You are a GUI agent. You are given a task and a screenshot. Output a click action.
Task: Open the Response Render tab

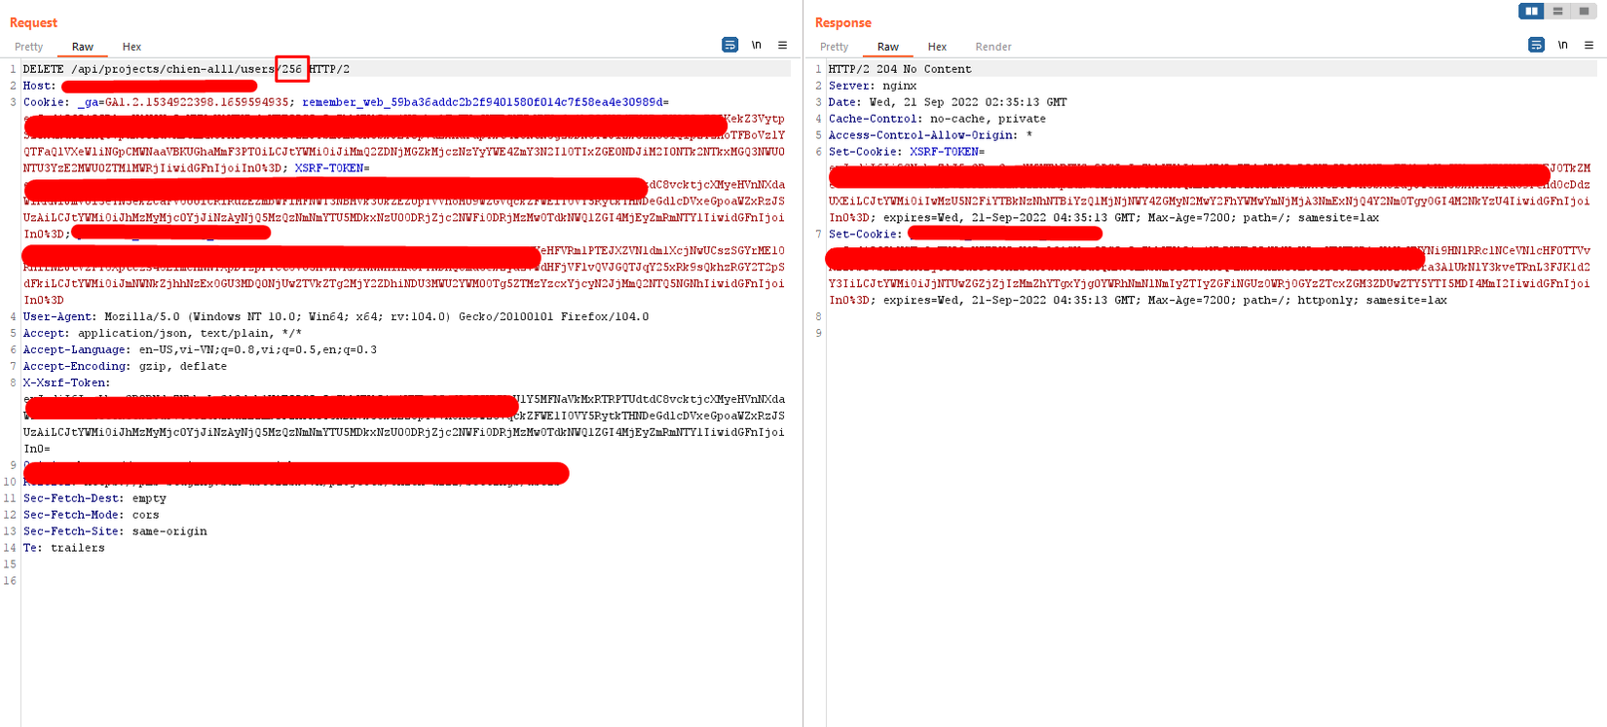(x=993, y=47)
